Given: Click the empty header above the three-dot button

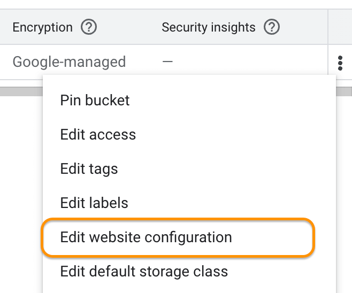Looking at the screenshot, I should click(x=340, y=27).
